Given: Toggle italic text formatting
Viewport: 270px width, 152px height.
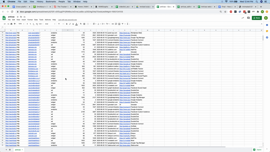Looking at the screenshot, I should pyautogui.click(x=70, y=24).
